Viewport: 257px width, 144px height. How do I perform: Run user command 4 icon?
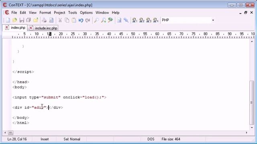pyautogui.click(x=155, y=20)
